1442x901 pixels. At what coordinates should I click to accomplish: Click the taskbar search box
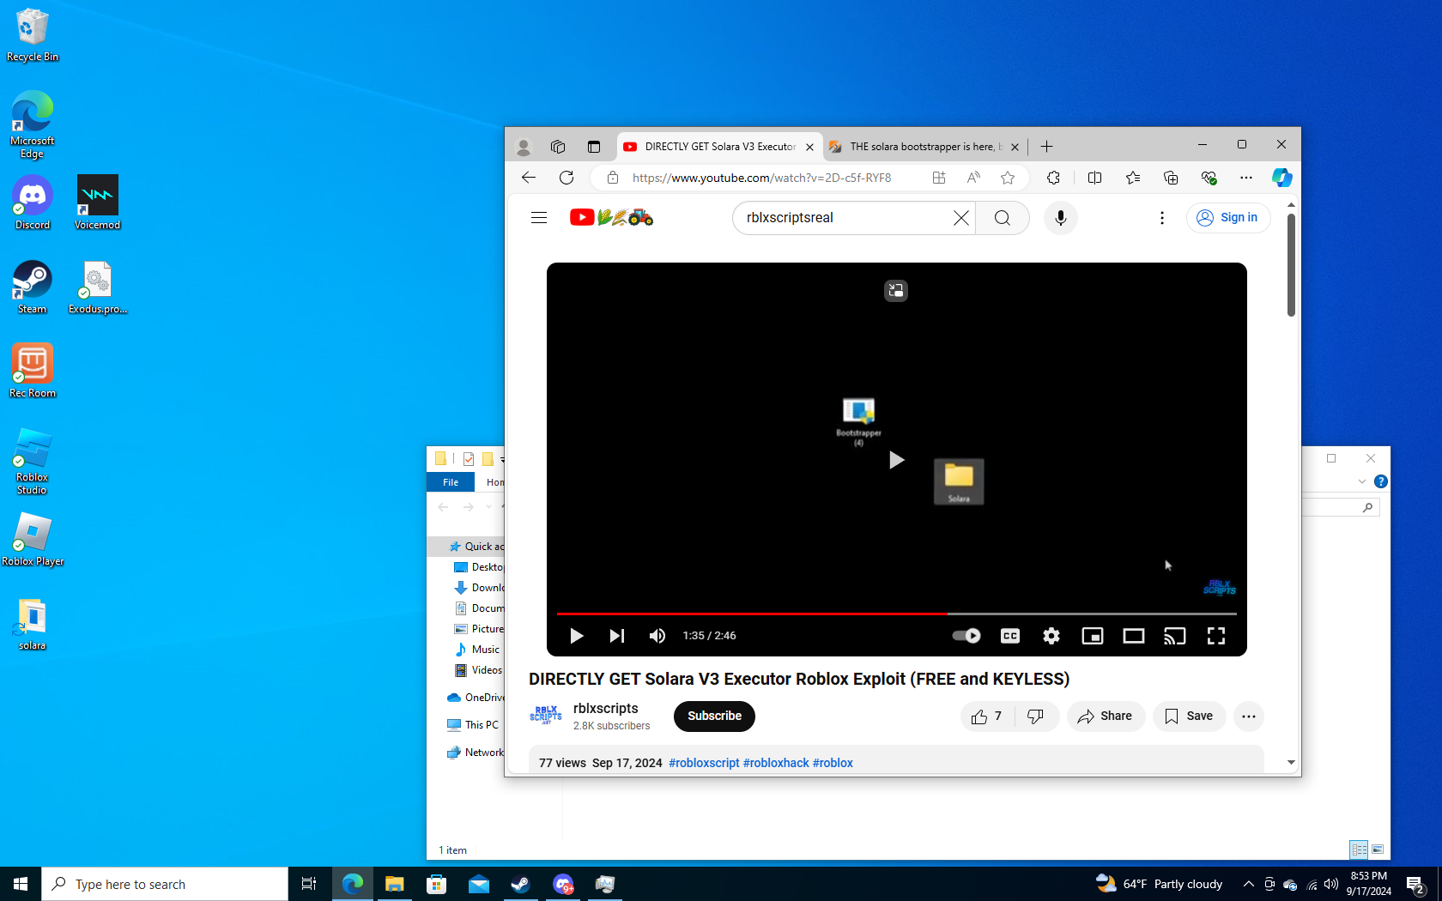(165, 884)
